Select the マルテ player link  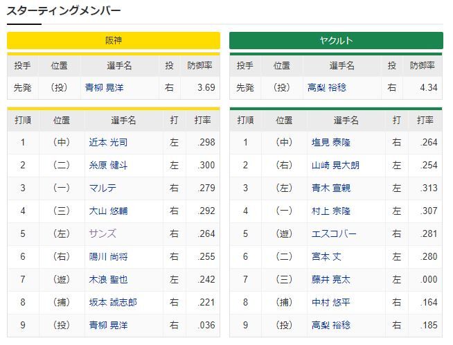(103, 188)
